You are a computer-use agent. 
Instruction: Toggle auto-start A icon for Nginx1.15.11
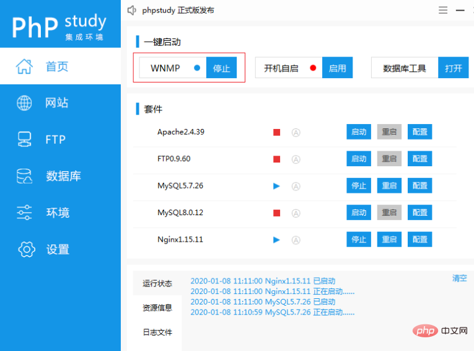click(x=296, y=240)
